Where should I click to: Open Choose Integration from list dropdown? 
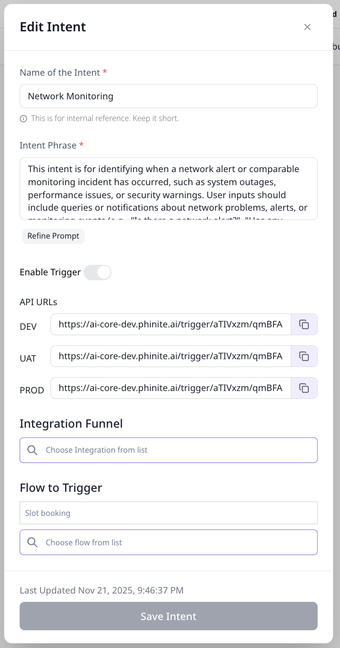pyautogui.click(x=178, y=450)
